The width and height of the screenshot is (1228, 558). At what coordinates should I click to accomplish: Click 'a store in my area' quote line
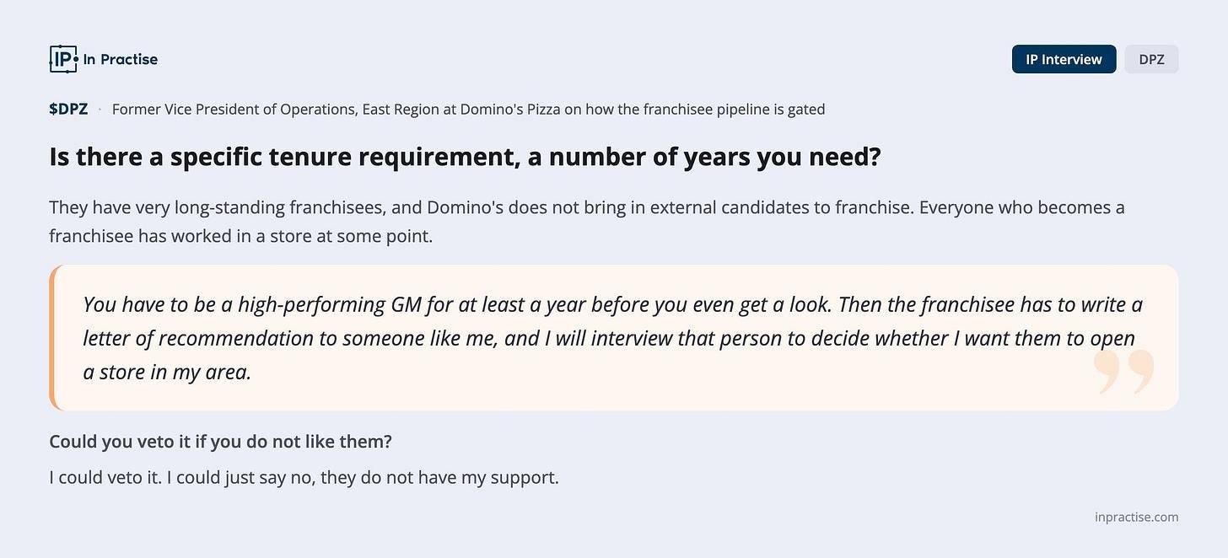[x=167, y=372]
